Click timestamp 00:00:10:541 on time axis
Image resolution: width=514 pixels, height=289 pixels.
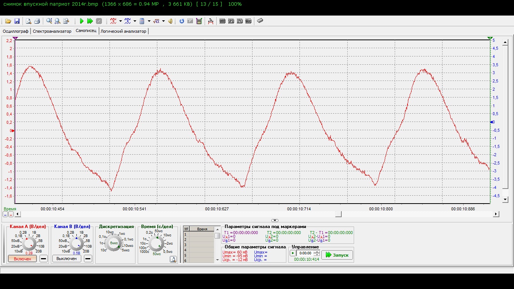(x=134, y=208)
